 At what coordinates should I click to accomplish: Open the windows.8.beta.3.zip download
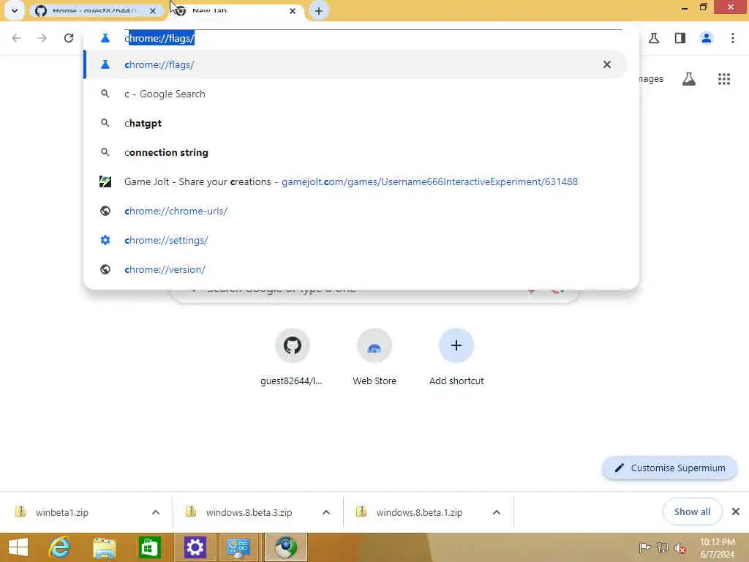point(249,512)
